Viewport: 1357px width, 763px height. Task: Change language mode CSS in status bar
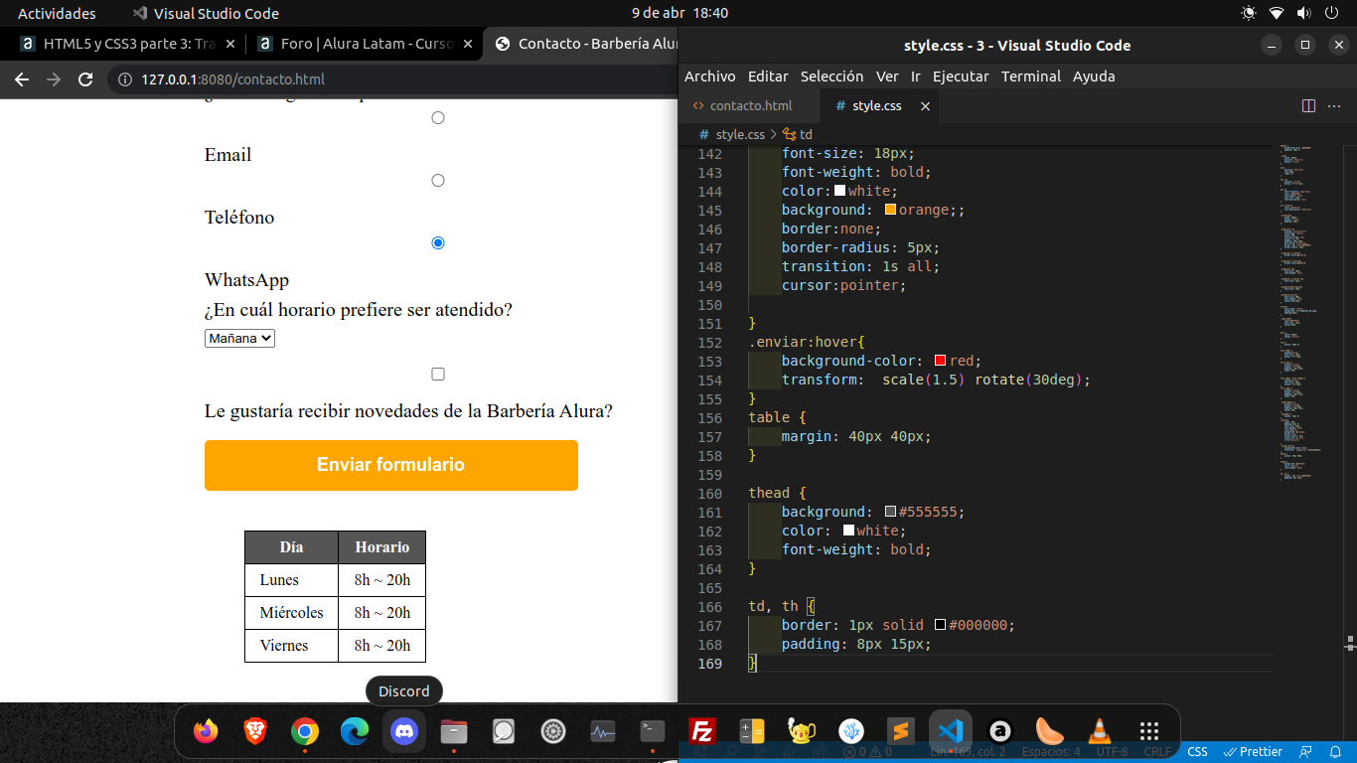coord(1198,752)
